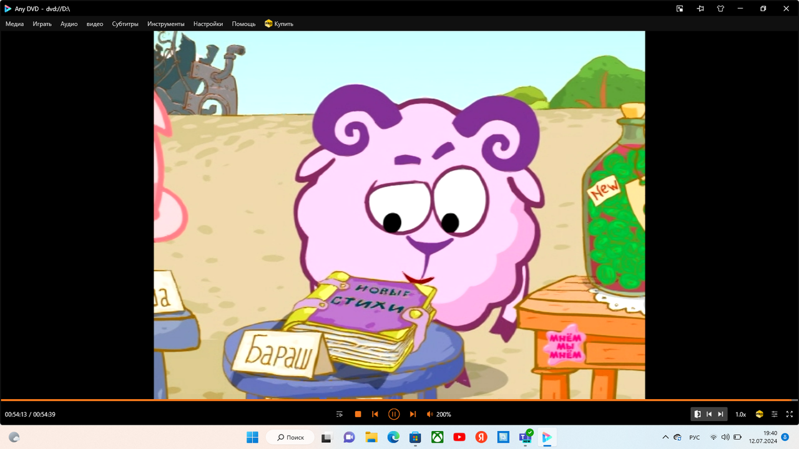Pause the video
This screenshot has height=449, width=799.
pos(394,414)
